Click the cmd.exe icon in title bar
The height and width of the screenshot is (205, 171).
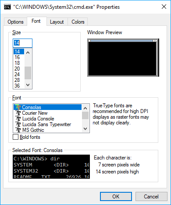(7, 7)
